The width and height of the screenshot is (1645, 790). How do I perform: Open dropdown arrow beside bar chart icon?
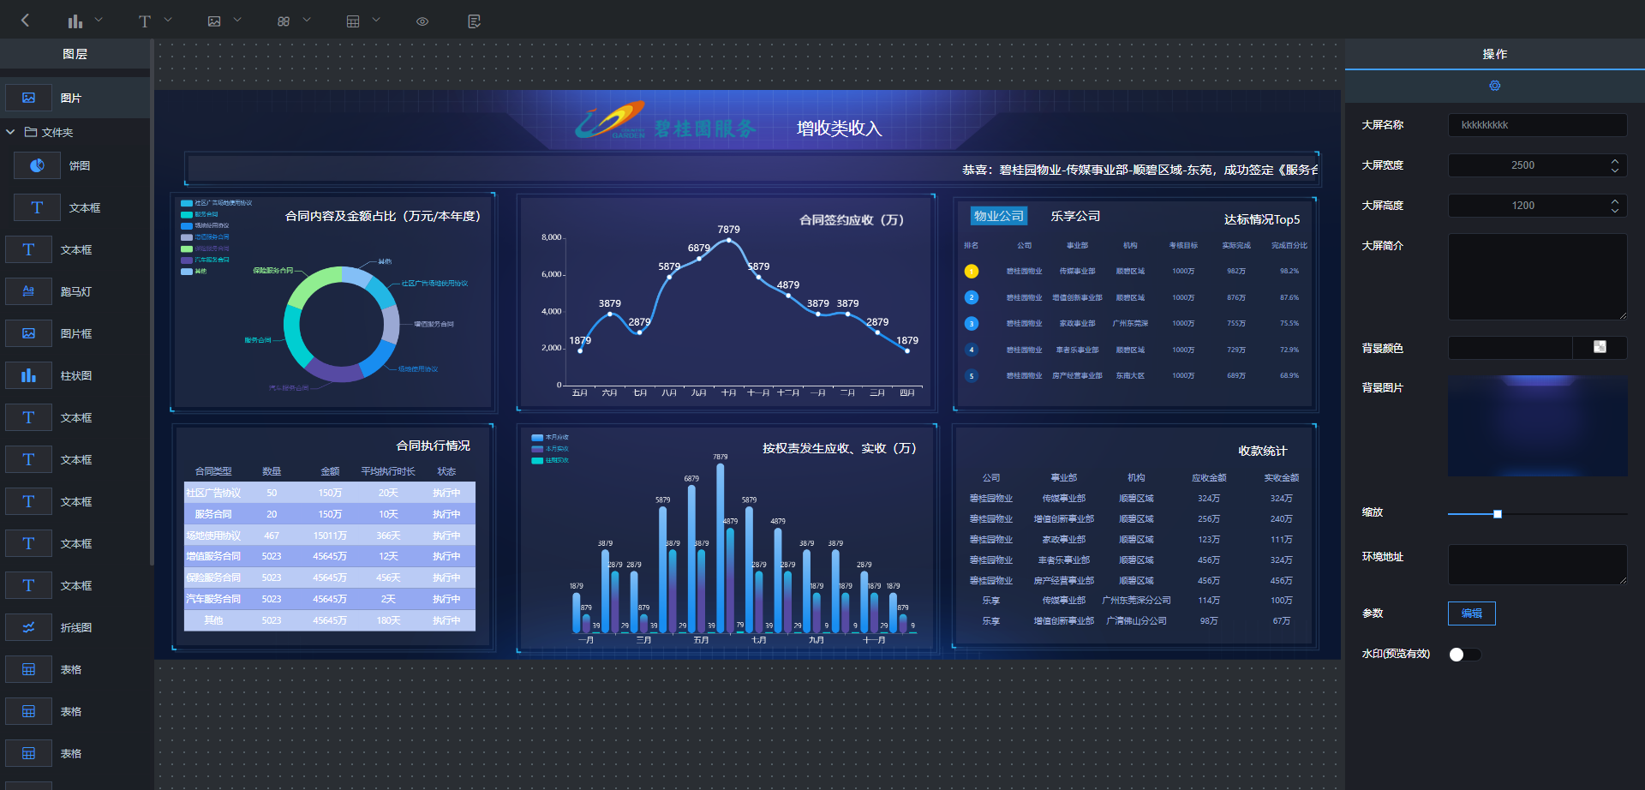click(99, 20)
